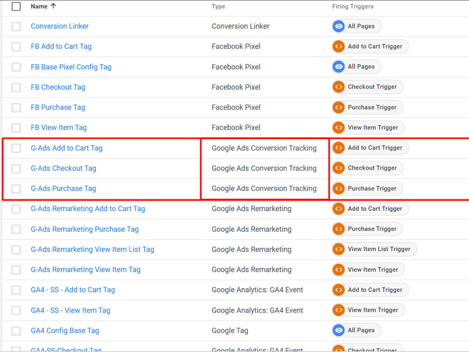Check the FB View Item Tag checkbox
The height and width of the screenshot is (352, 469).
tap(16, 128)
